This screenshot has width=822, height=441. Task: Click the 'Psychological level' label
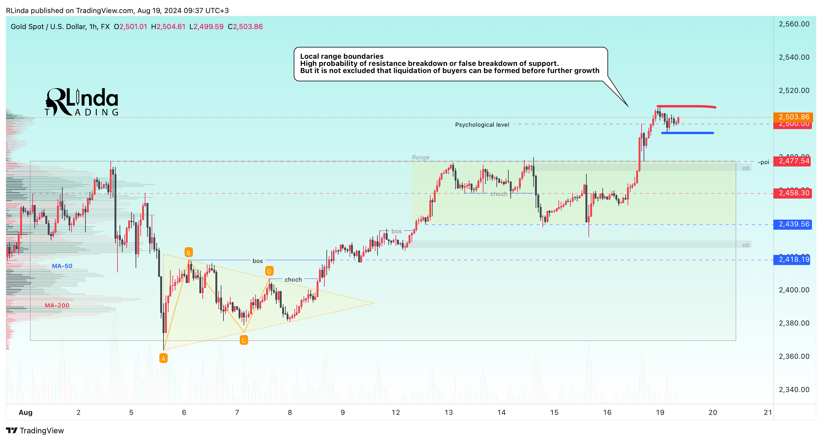tap(482, 125)
